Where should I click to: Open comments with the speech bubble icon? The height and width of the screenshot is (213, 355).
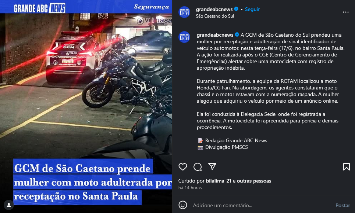(x=198, y=167)
